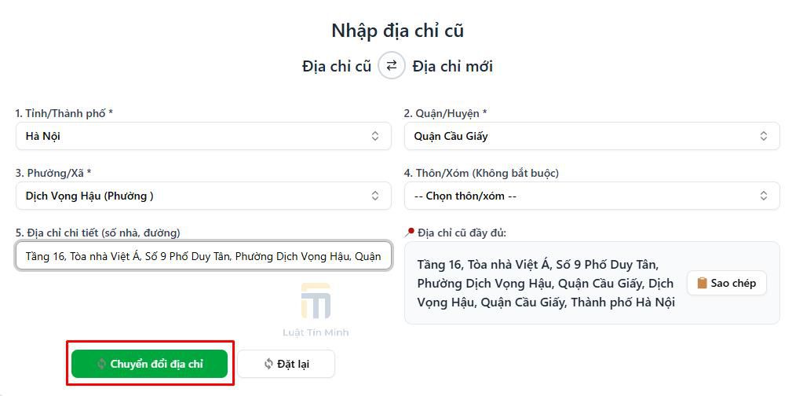Click the 4. Thôn/Xóm (Không bắt buộc) label
This screenshot has height=396, width=792.
click(x=481, y=173)
